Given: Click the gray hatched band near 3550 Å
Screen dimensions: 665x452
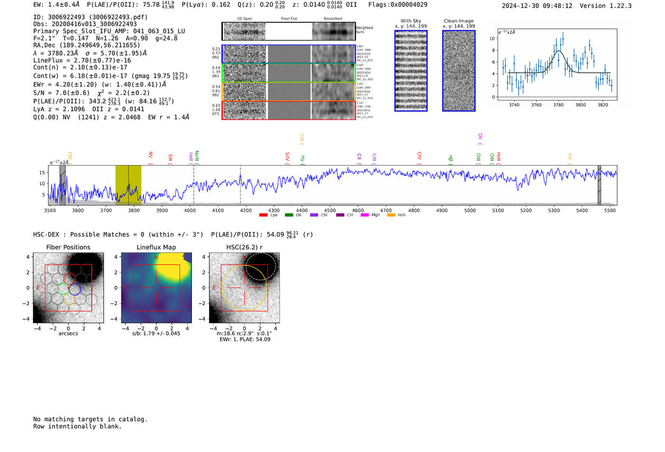Looking at the screenshot, I should [x=62, y=185].
